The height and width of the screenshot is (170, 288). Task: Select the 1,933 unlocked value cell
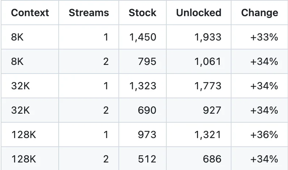click(x=199, y=37)
